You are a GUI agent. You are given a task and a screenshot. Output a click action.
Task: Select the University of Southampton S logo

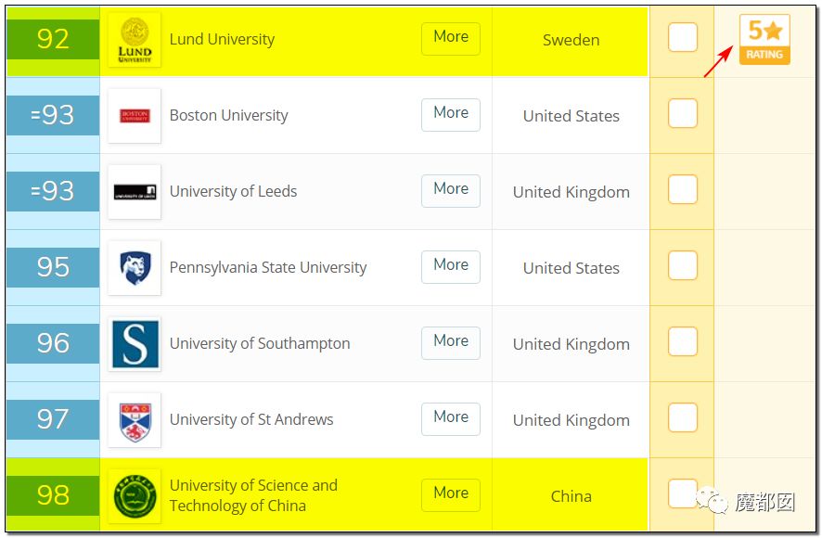(x=135, y=344)
